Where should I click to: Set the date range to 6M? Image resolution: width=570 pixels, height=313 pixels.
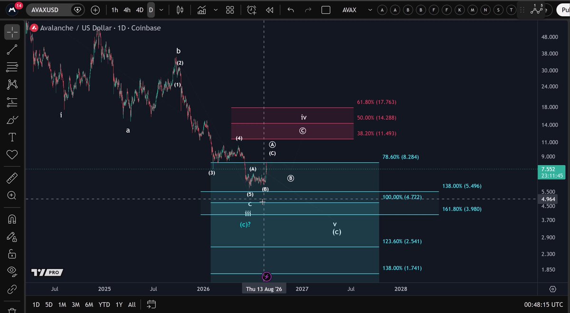[x=89, y=304]
